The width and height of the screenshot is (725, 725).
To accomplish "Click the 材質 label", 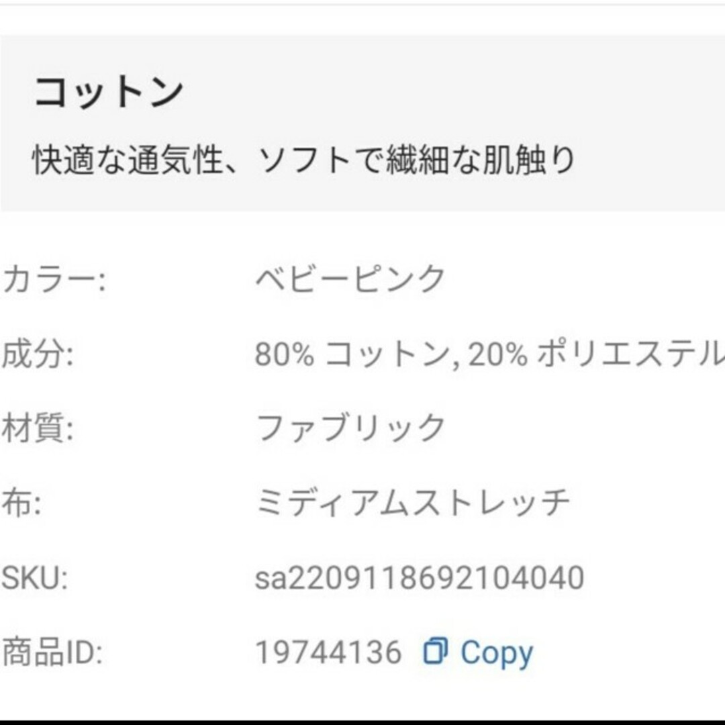I will 38,428.
